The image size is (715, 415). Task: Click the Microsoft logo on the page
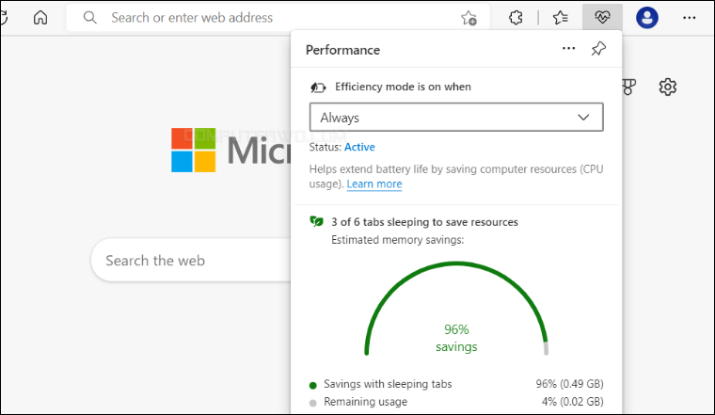[194, 151]
